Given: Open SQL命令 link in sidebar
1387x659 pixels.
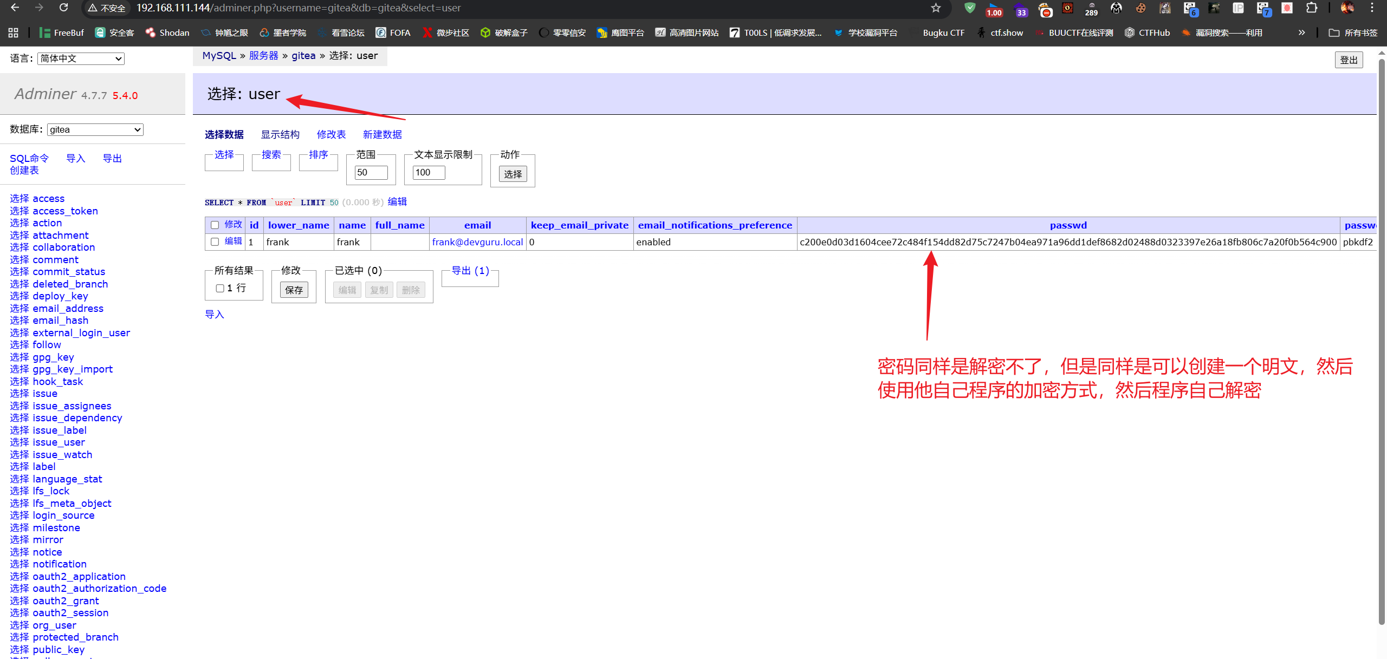Looking at the screenshot, I should (x=29, y=158).
